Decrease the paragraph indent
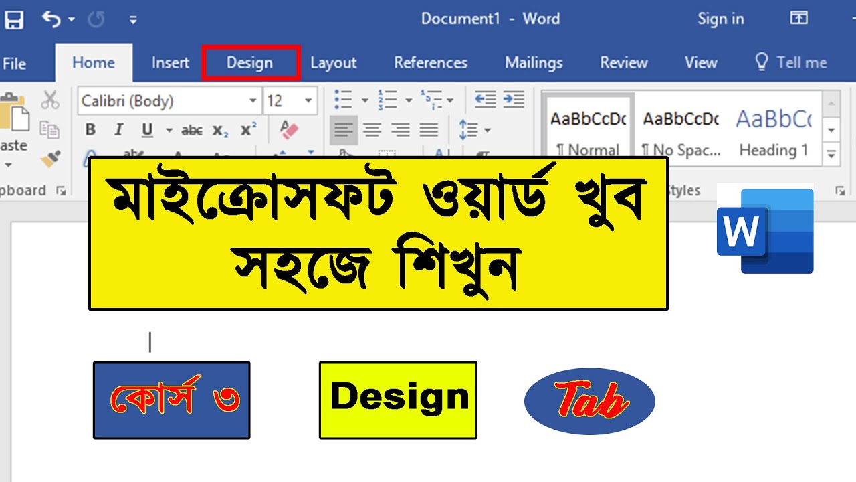Viewport: 856px width, 482px height. [485, 100]
